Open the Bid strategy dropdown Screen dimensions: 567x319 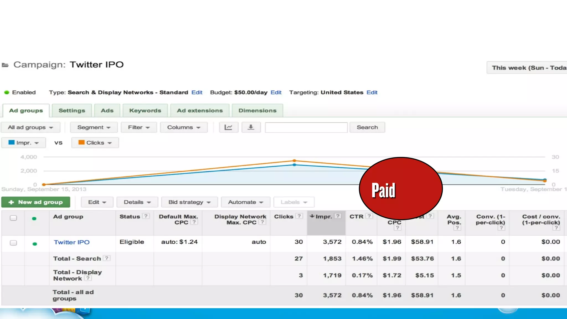pyautogui.click(x=189, y=202)
